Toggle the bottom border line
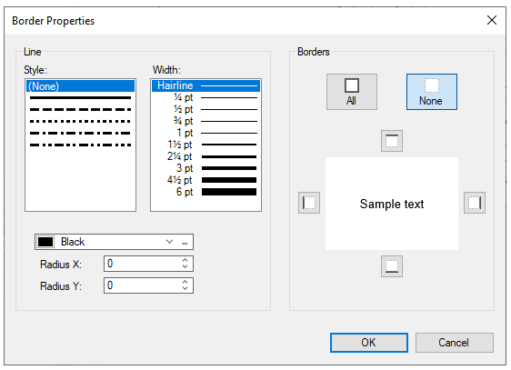Viewport: 511px width, 370px height. [x=392, y=266]
